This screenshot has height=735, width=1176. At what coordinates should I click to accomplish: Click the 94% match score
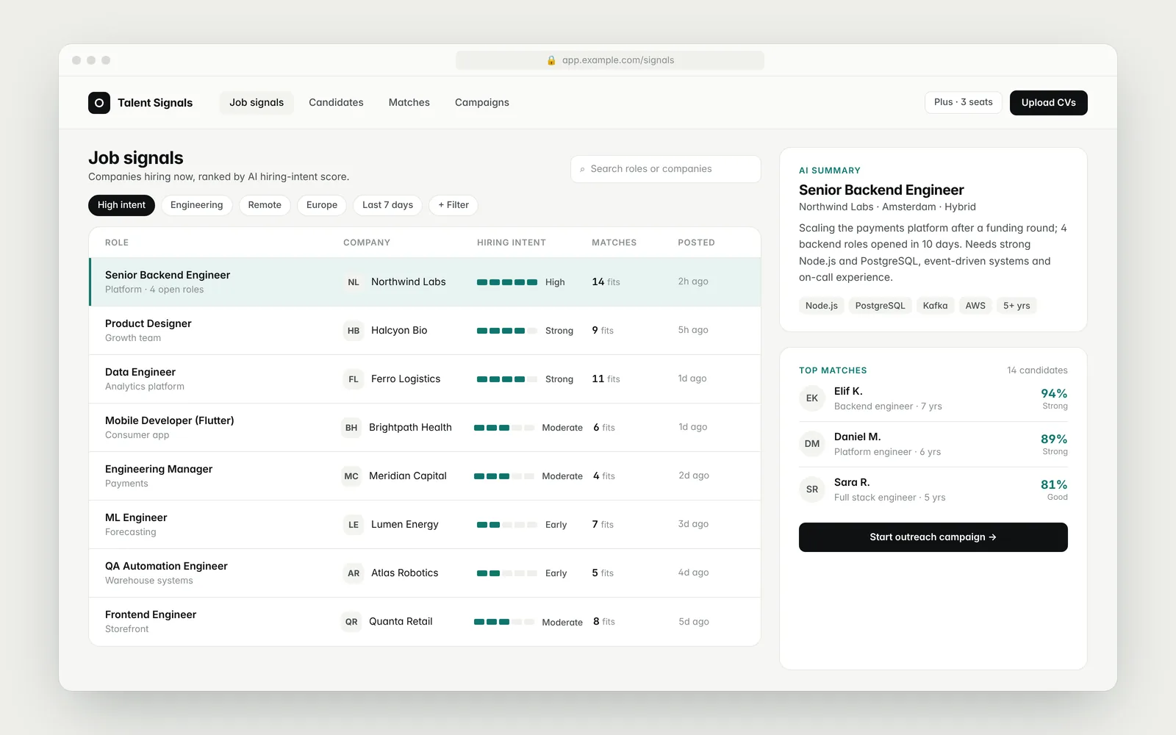point(1054,394)
